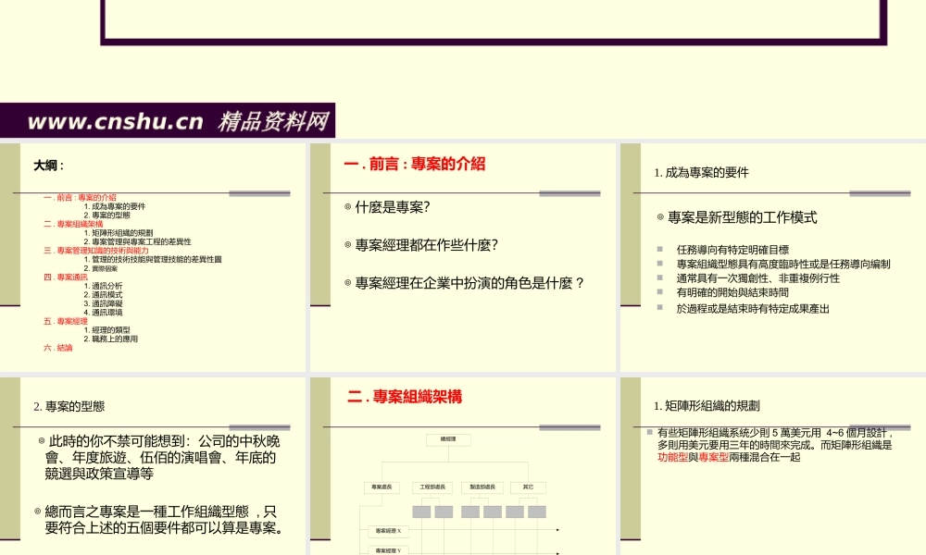Click headline 專案是新型態的工作模式
Image resolution: width=926 pixels, height=555 pixels.
743,217
